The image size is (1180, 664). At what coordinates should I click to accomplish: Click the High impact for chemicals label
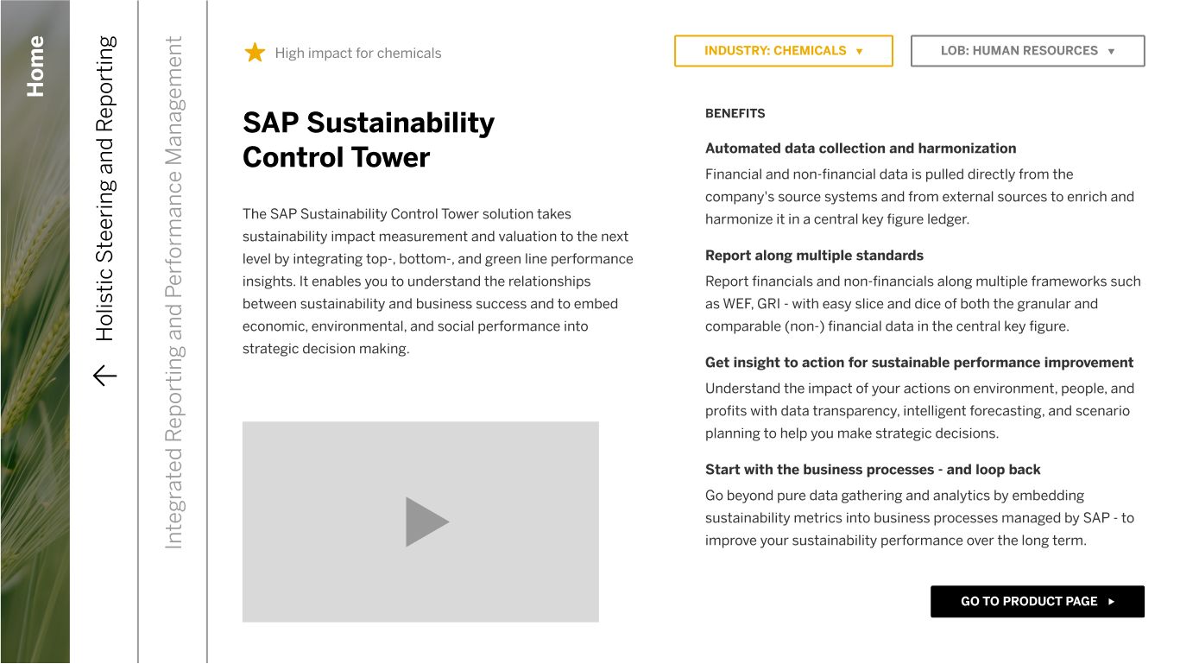(x=358, y=54)
